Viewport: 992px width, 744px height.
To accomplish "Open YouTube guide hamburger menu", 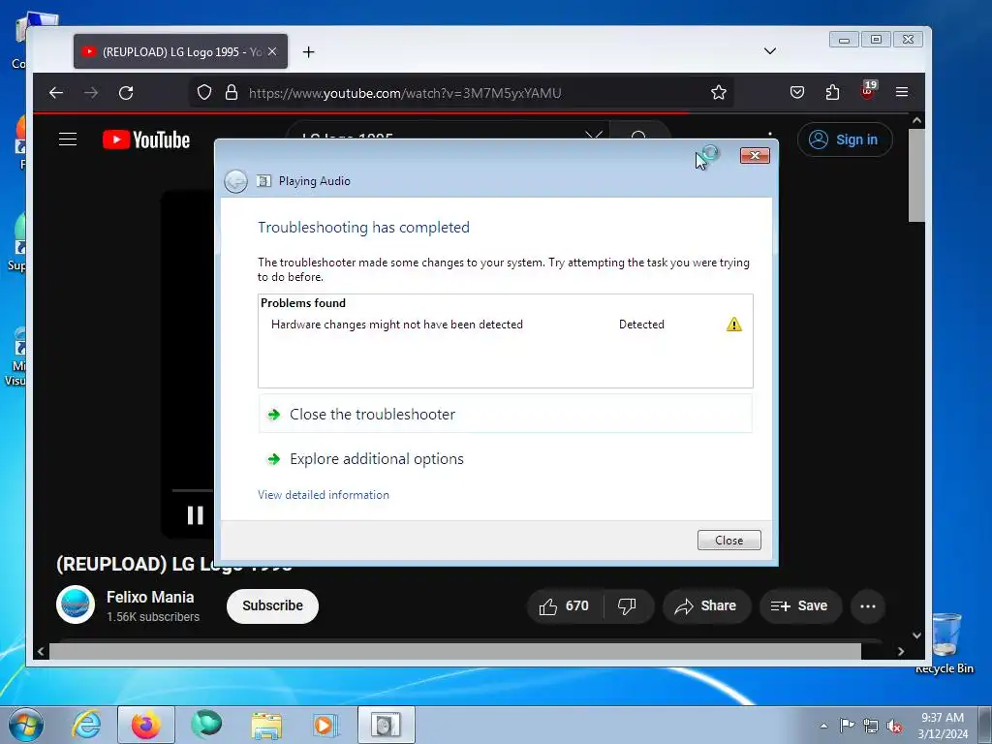I will (x=68, y=139).
